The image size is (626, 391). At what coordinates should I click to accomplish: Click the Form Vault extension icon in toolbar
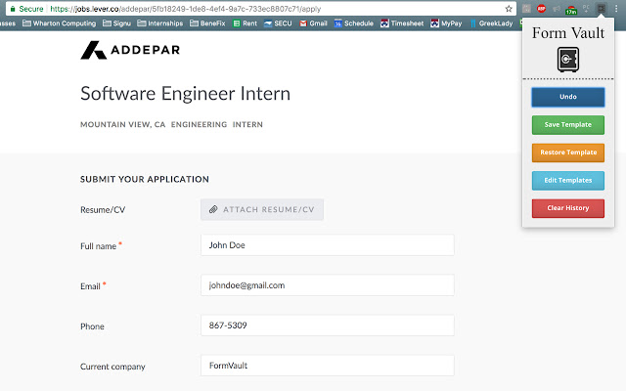point(601,9)
